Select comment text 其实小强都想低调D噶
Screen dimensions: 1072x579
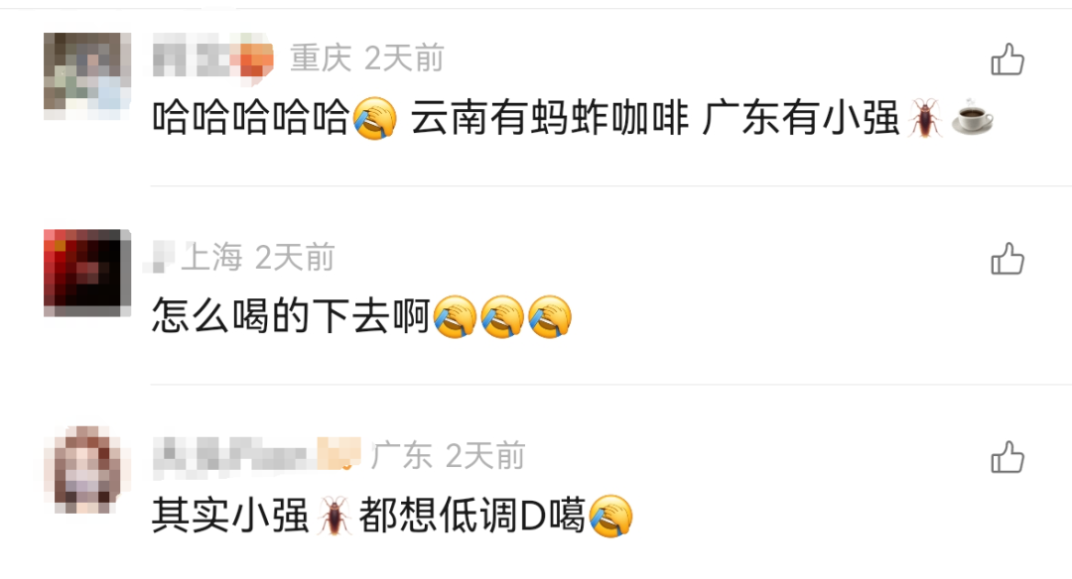click(369, 516)
